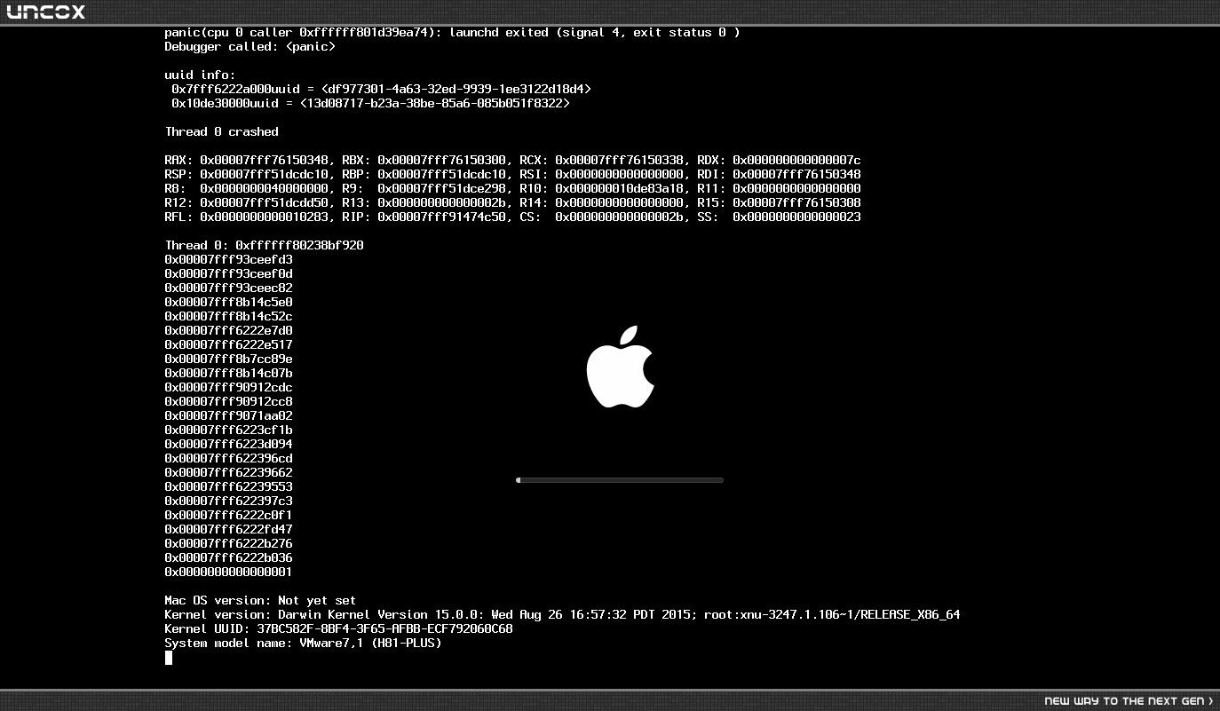Click stack address 0x00007fff8b7cc89e
This screenshot has width=1220, height=711.
229,359
